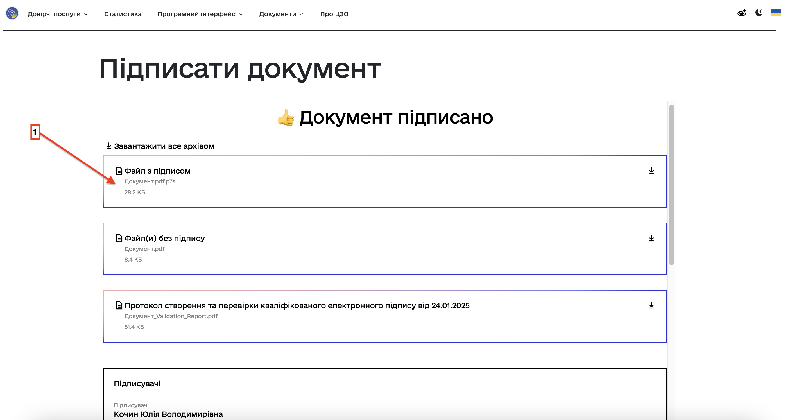The height and width of the screenshot is (420, 785).
Task: Click the document icon beside Протокол створення
Action: click(119, 305)
